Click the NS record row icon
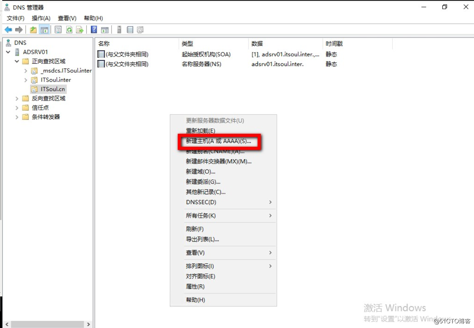The height and width of the screenshot is (328, 474). [101, 64]
